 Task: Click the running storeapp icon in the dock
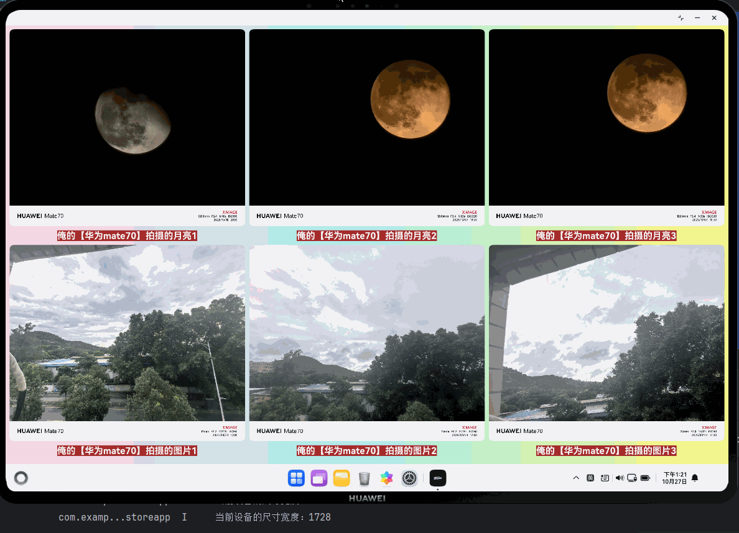[x=437, y=478]
